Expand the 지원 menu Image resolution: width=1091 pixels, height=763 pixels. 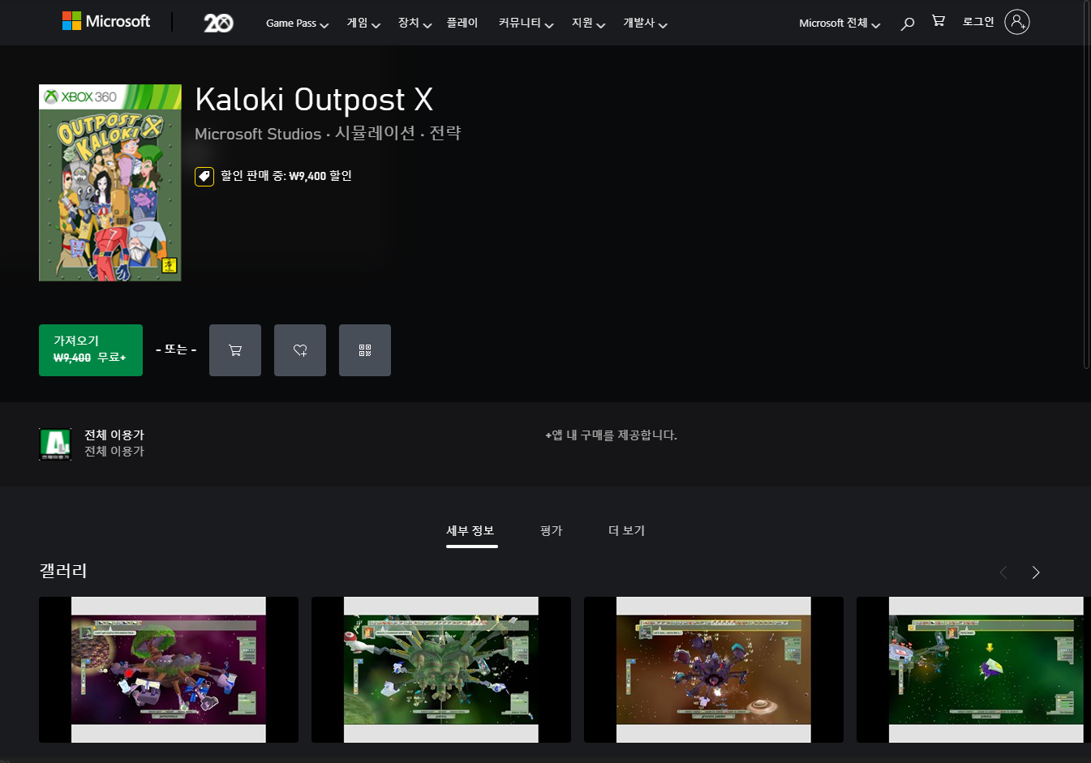coord(588,24)
